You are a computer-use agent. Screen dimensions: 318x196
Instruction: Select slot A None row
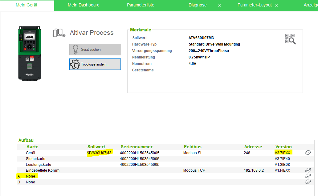pos(165,176)
